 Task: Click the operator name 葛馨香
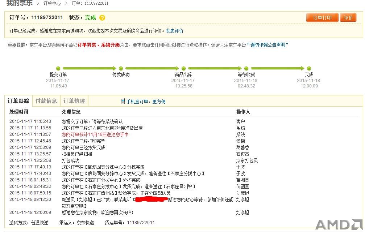[242, 147]
